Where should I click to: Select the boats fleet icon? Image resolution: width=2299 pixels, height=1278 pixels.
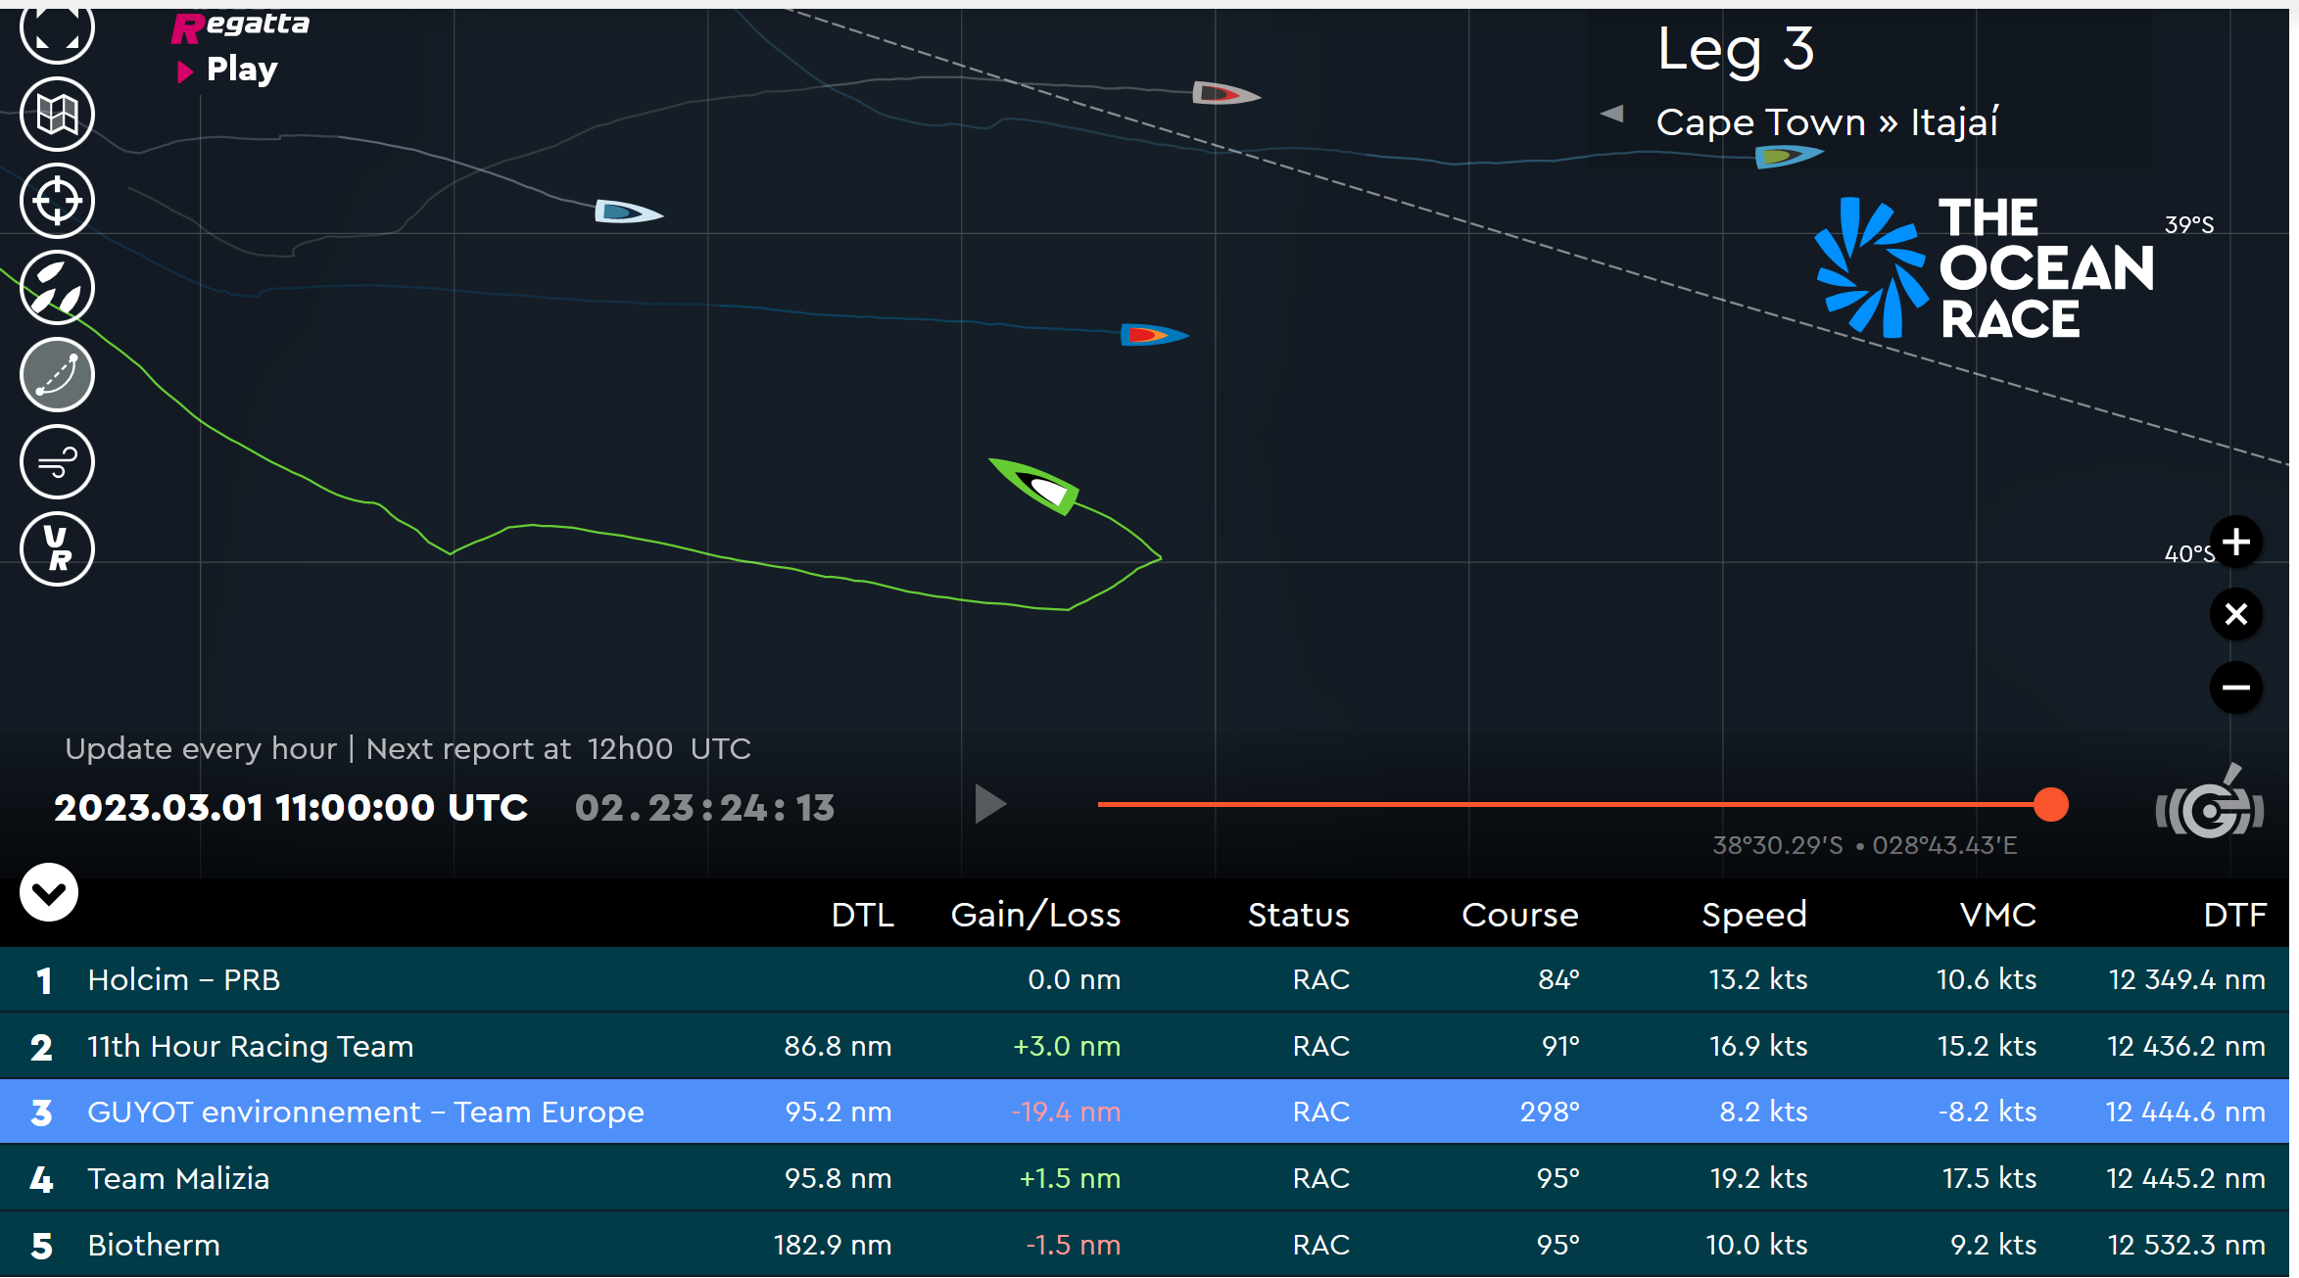pos(57,288)
